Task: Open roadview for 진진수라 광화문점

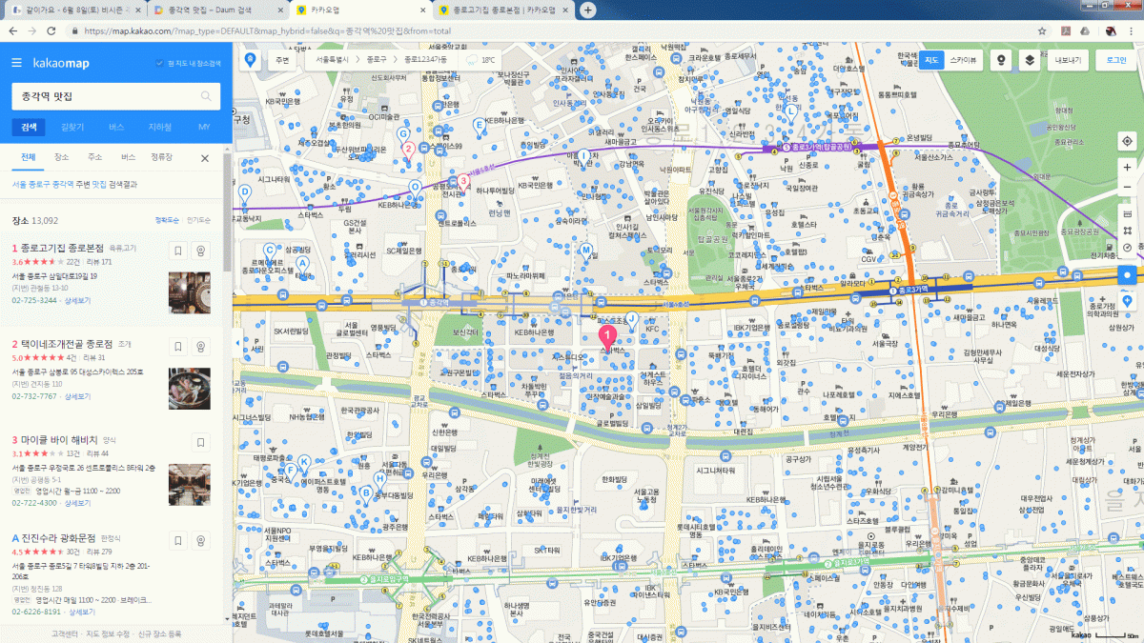Action: click(x=200, y=541)
